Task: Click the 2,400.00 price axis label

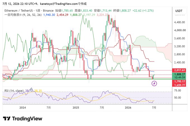Action: pos(179,62)
